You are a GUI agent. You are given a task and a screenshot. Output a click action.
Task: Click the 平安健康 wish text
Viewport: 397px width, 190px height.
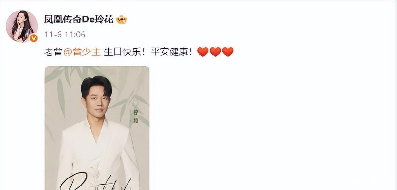169,52
